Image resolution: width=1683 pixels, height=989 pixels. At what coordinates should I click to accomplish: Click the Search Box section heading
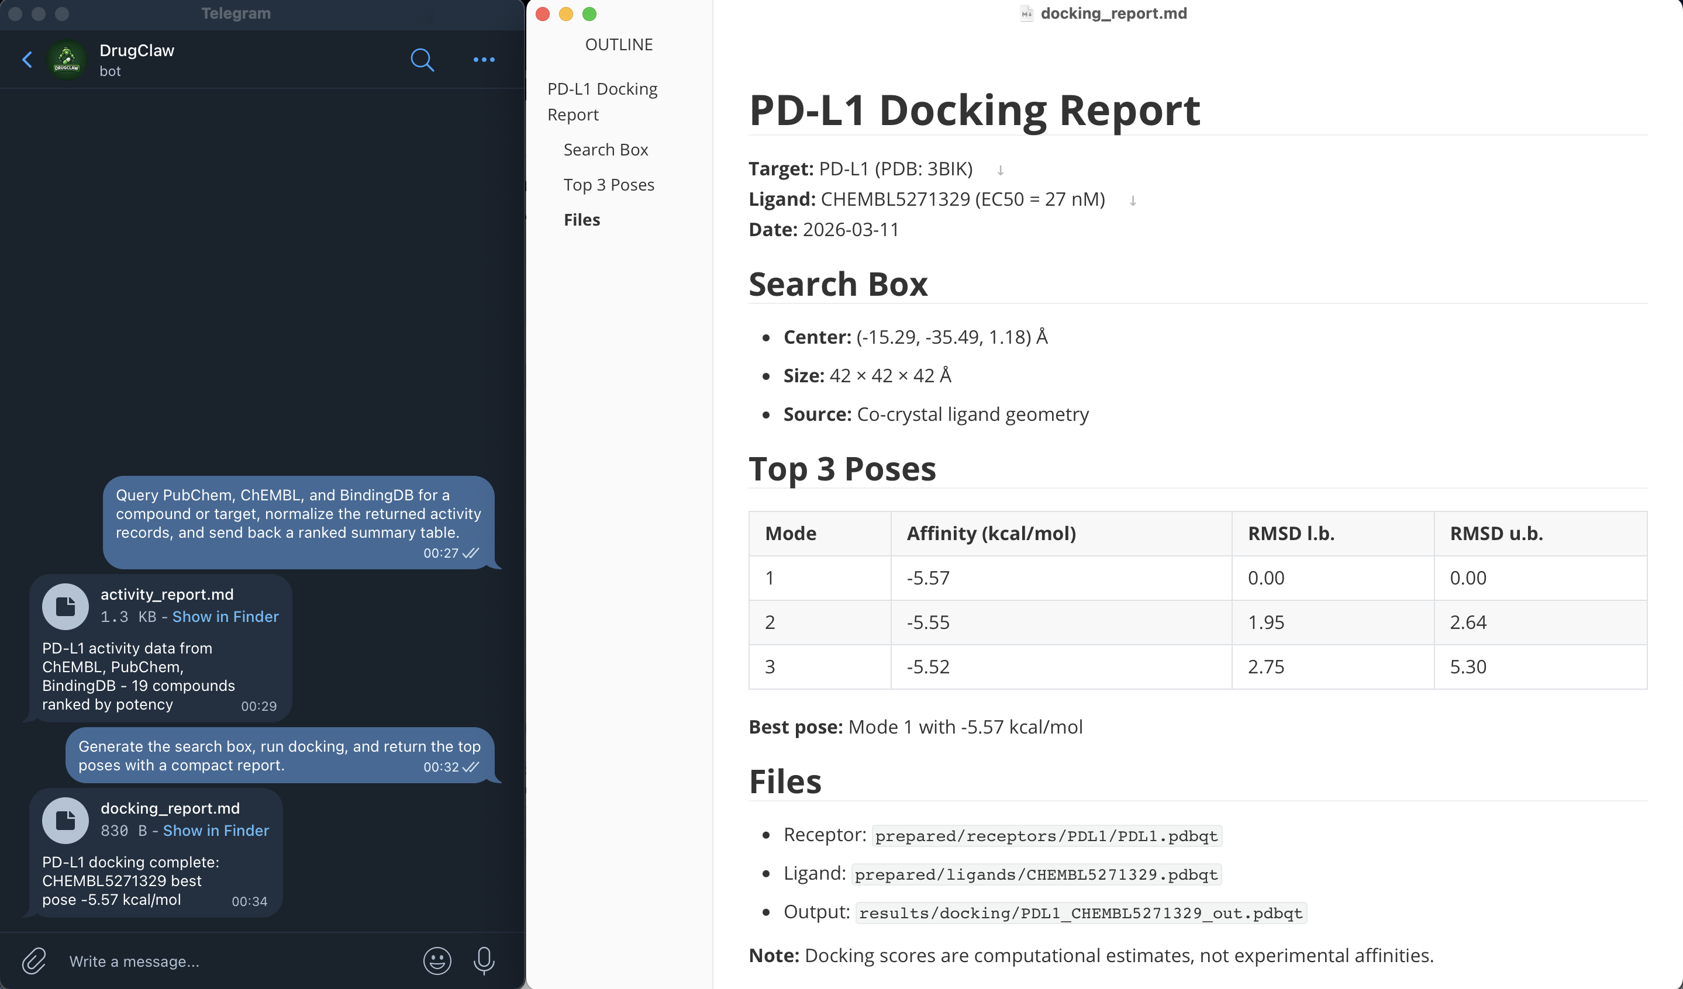[838, 284]
